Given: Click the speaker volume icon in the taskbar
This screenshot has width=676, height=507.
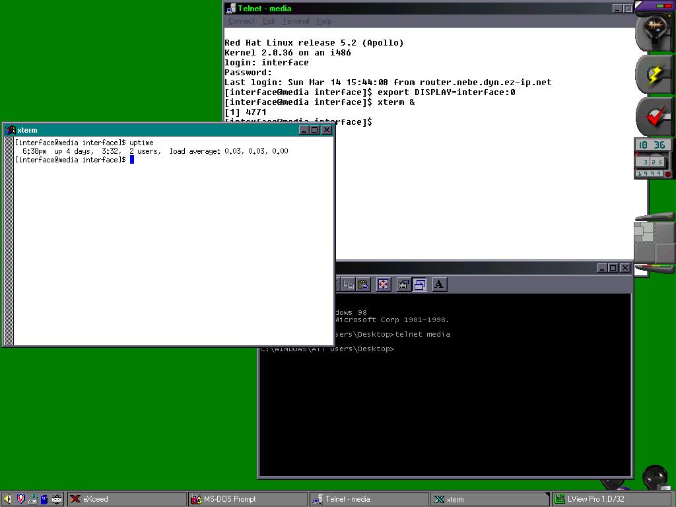Looking at the screenshot, I should [7, 499].
